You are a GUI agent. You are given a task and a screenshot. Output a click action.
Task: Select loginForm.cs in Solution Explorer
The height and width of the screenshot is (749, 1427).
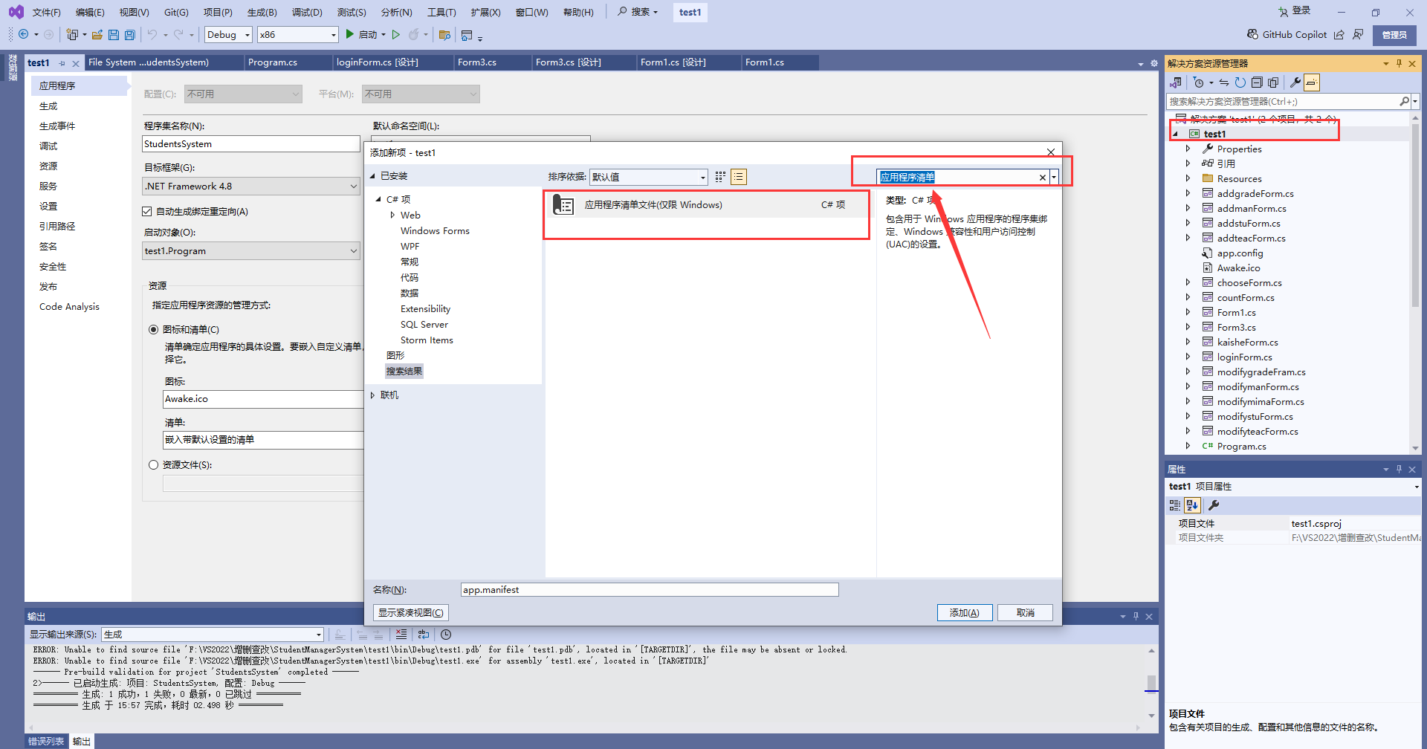(x=1244, y=357)
